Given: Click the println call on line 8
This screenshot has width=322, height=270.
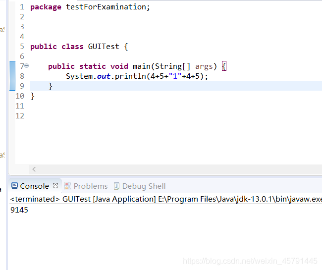Looking at the screenshot, I should [130, 76].
